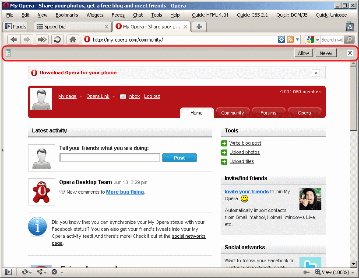Open the View menu
The image size is (359, 278).
42,15
